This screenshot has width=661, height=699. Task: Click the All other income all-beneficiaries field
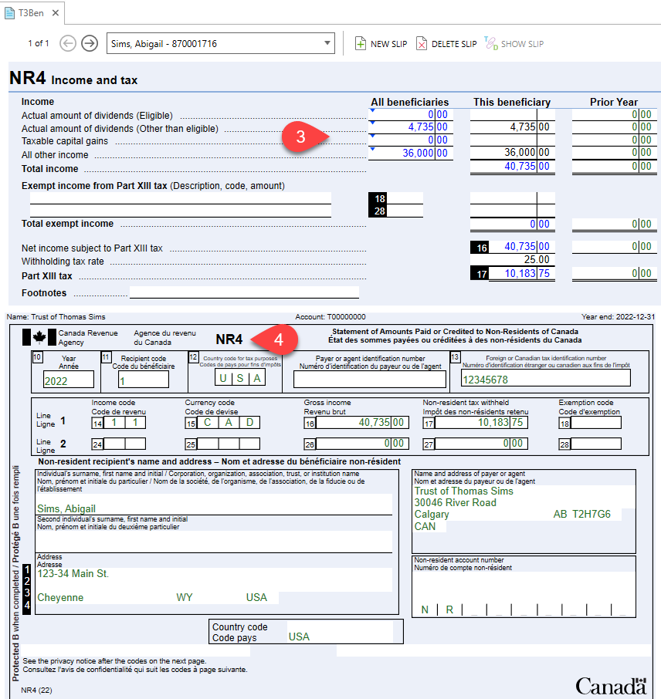click(410, 154)
